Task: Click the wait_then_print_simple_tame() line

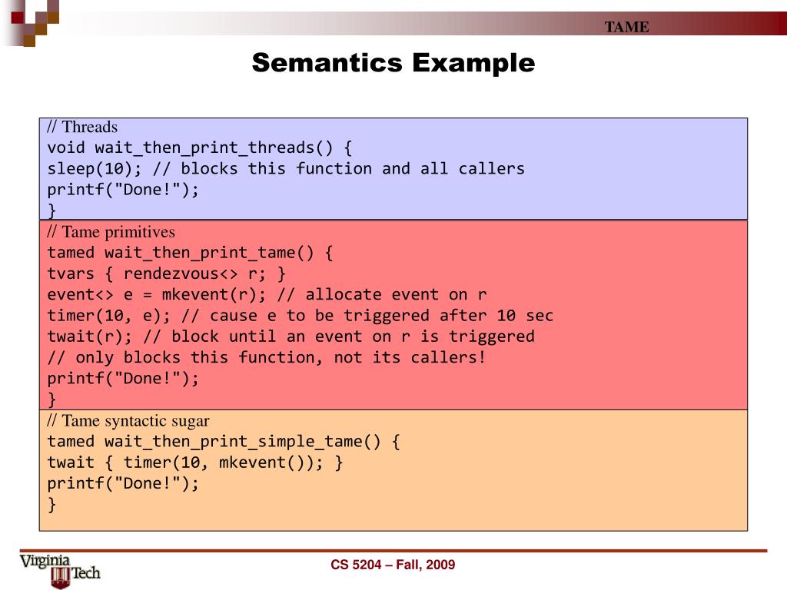Action: [x=223, y=442]
